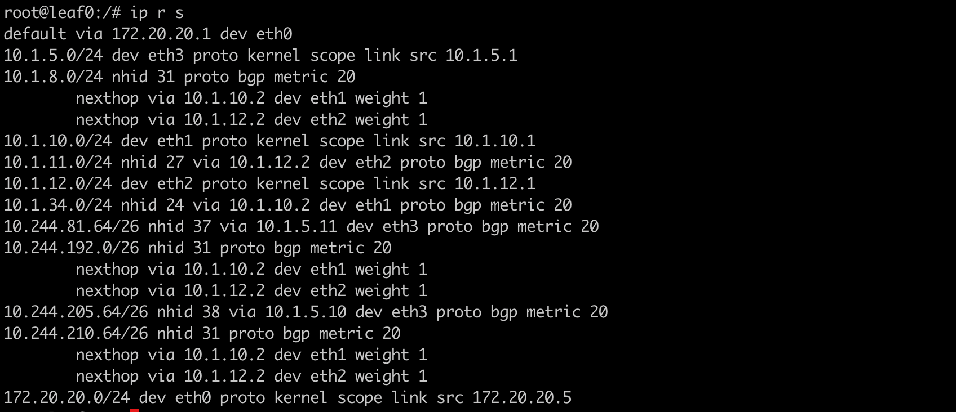The height and width of the screenshot is (412, 956).
Task: Click the source address 172.20.20.5
Action: [521, 398]
